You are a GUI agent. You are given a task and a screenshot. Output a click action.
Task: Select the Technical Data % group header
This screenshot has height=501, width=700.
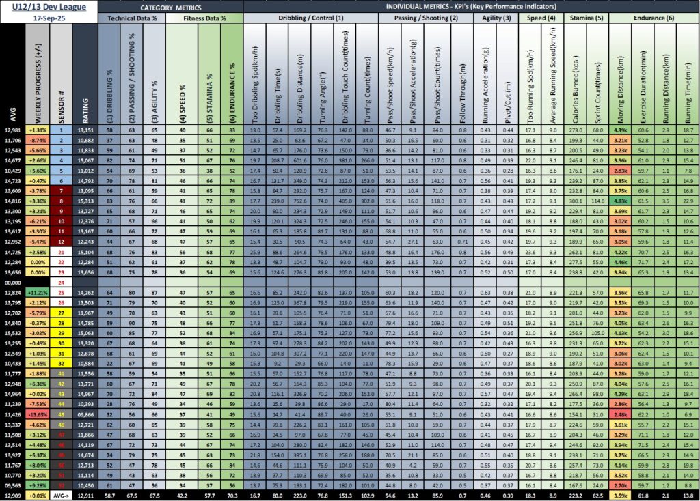pos(131,18)
